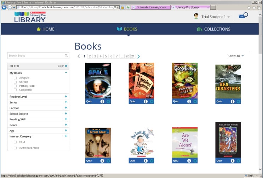Viewport: 263px width, 178px height.
Task: Open the Trial Student 1 account dropdown
Action: (x=216, y=17)
